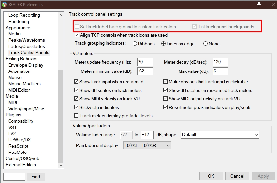Click the pin icon in title bar
Screen dimensions: 277x183
click(259, 4)
